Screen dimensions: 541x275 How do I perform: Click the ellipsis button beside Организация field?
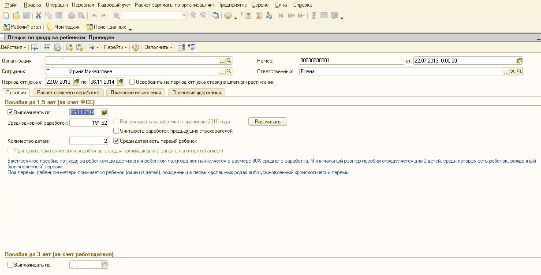223,61
